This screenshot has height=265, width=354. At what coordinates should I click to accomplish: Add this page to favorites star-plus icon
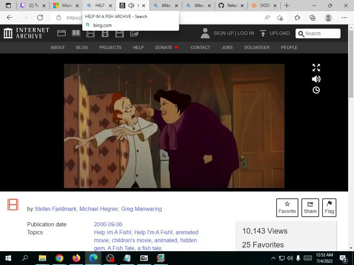280,18
